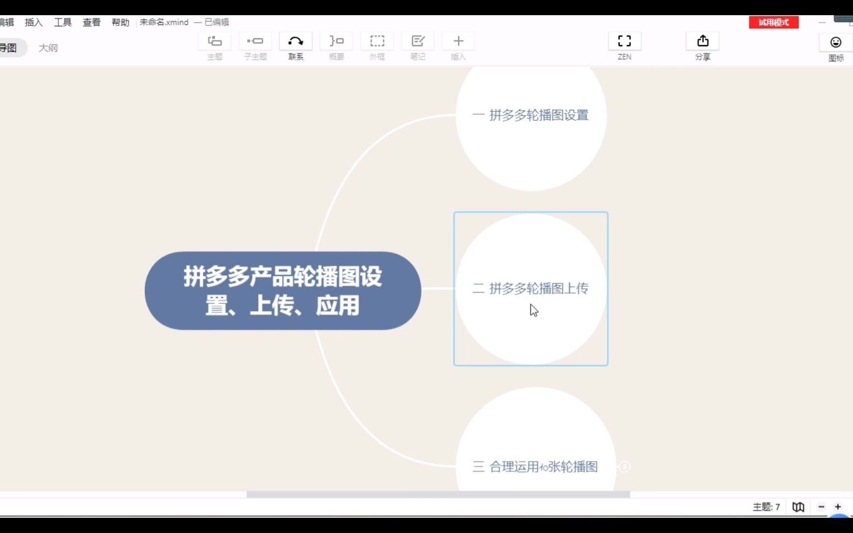Click the 主题: 7 topic count
This screenshot has height=533, width=853.
(x=766, y=507)
